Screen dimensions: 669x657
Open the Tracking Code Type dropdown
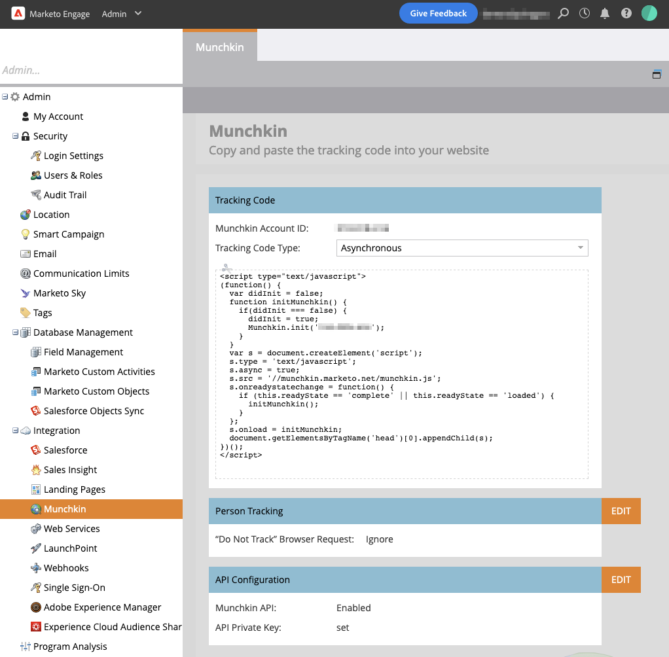(462, 248)
